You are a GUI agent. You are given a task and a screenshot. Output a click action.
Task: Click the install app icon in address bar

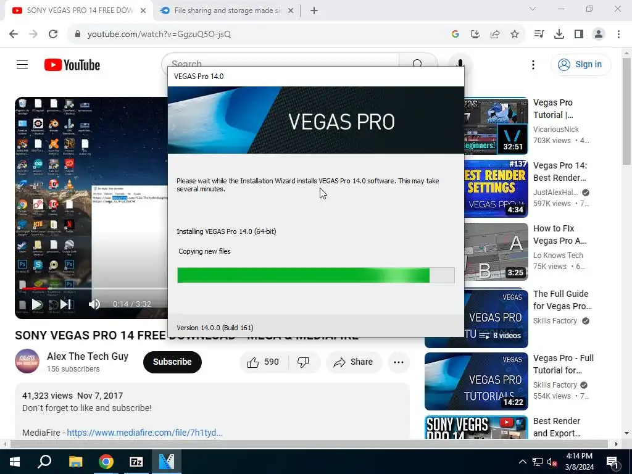point(475,35)
